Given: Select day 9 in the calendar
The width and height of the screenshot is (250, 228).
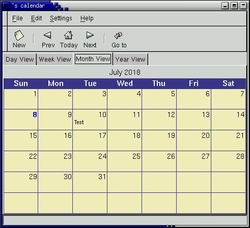Looking at the screenshot, I should [55, 120].
